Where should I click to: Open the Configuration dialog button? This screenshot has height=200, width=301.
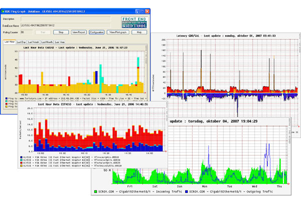[96, 32]
